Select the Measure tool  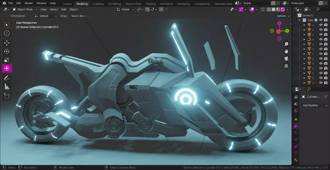[x=7, y=87]
